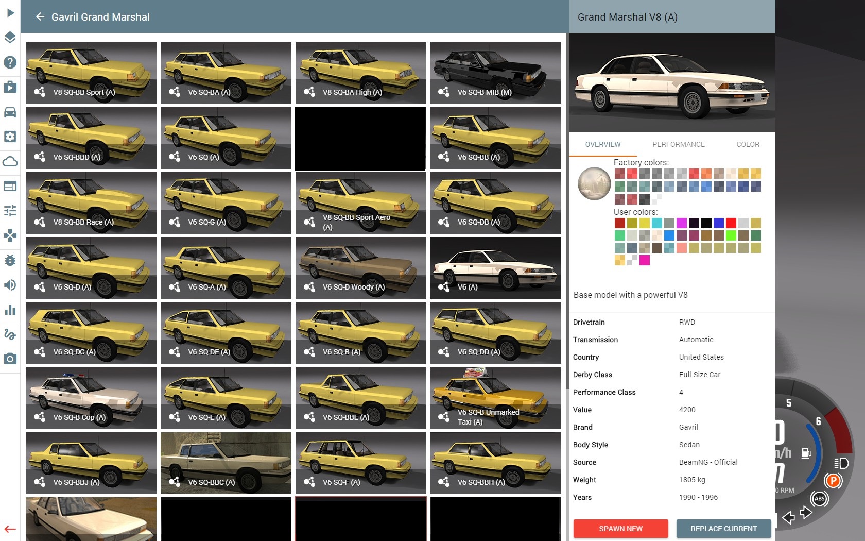This screenshot has width=865, height=541.
Task: Click the Grand Marshal V8 (A) preview image
Action: coord(672,82)
